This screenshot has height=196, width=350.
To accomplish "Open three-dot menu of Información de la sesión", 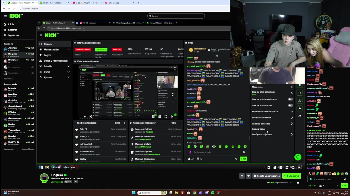I will click(x=180, y=43).
